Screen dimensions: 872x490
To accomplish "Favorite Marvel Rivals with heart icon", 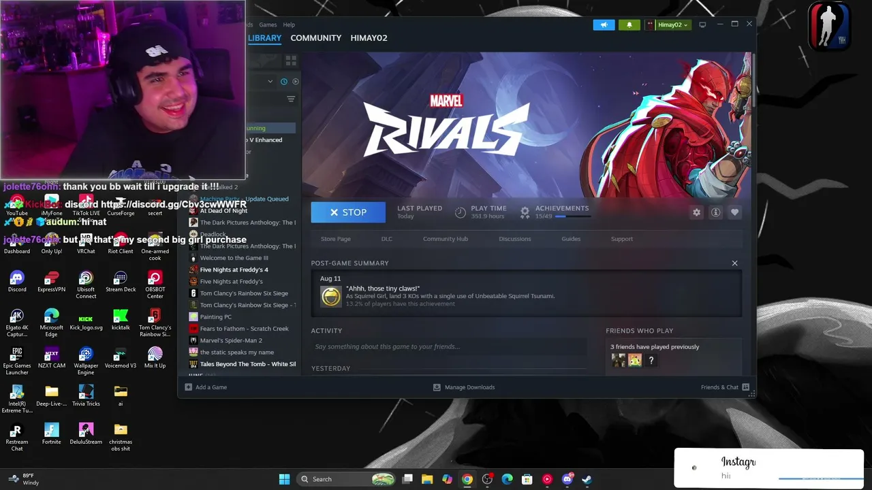I will pyautogui.click(x=734, y=212).
